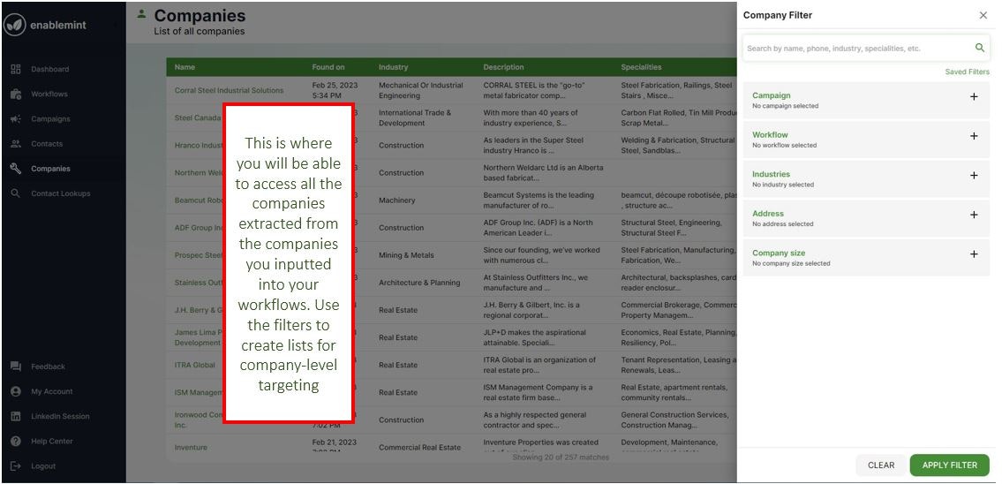1002x484 pixels.
Task: Click the Campaigns megaphone icon
Action: (x=16, y=119)
